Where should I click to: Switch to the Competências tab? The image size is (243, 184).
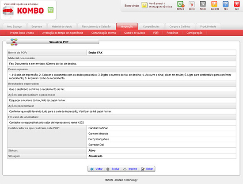[151, 27]
